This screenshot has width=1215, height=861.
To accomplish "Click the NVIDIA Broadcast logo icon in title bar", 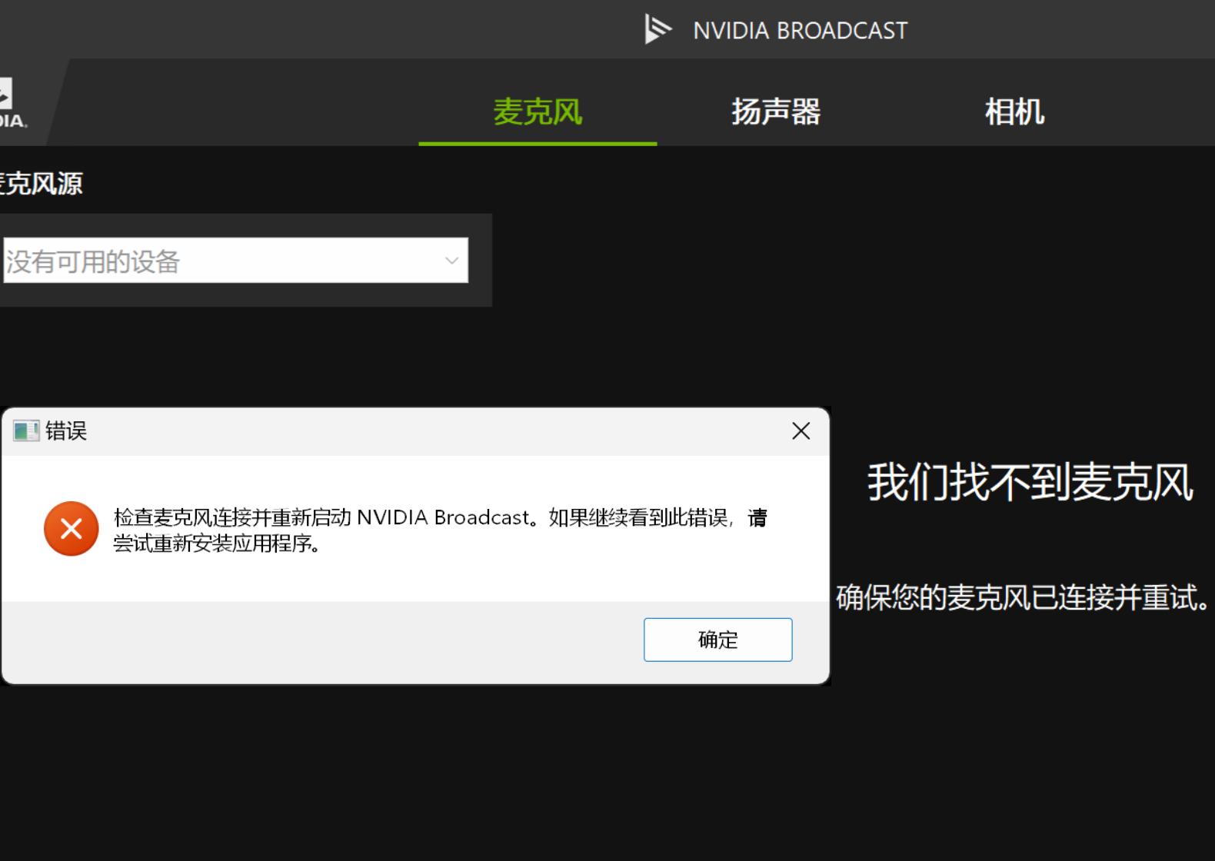I will [657, 29].
